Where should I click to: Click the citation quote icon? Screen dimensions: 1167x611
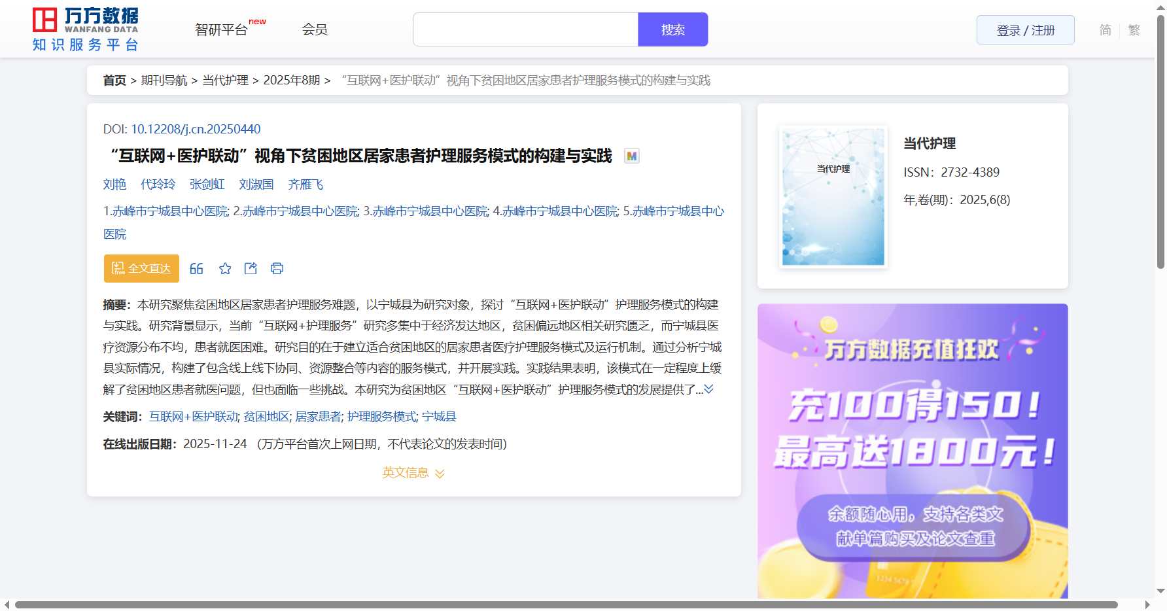coord(196,268)
